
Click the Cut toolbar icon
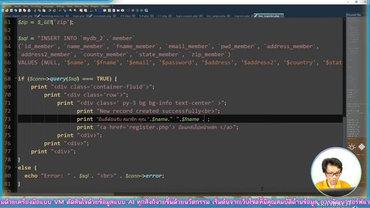35,10
